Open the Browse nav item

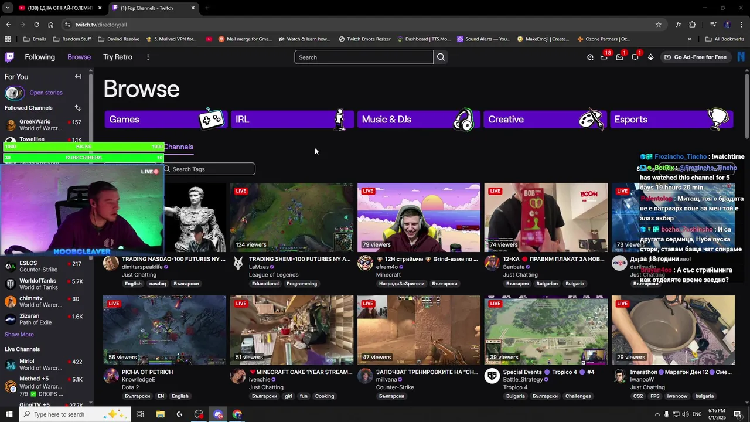(x=79, y=57)
